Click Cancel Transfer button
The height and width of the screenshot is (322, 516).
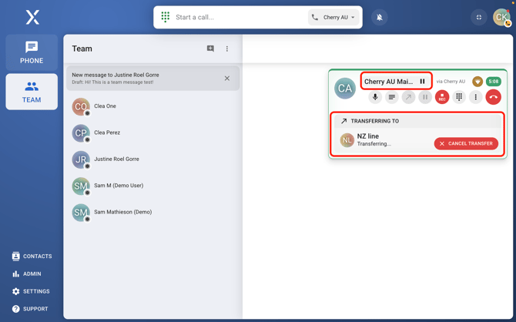[x=466, y=143]
